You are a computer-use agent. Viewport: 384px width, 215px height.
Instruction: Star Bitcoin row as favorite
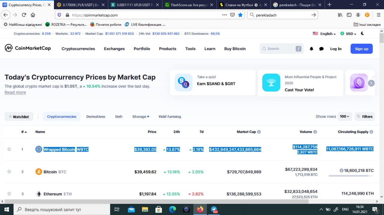[9, 172]
